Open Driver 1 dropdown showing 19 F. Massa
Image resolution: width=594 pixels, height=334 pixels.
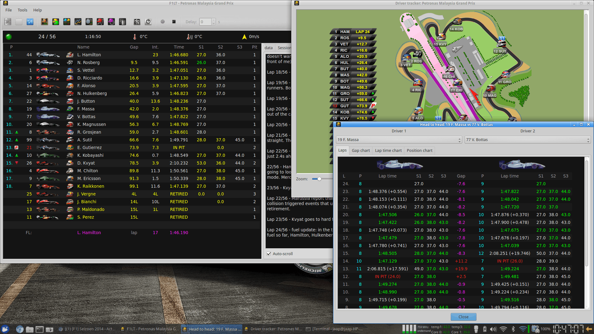399,140
